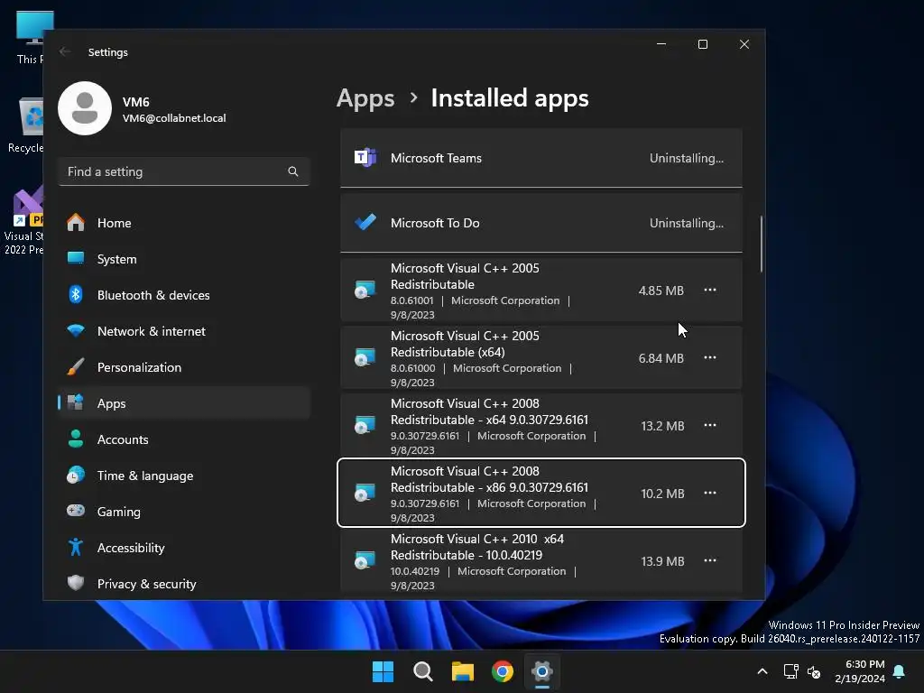Screen dimensions: 924x693
Task: Click the search magnifier in Find a setting
Action: pyautogui.click(x=293, y=171)
